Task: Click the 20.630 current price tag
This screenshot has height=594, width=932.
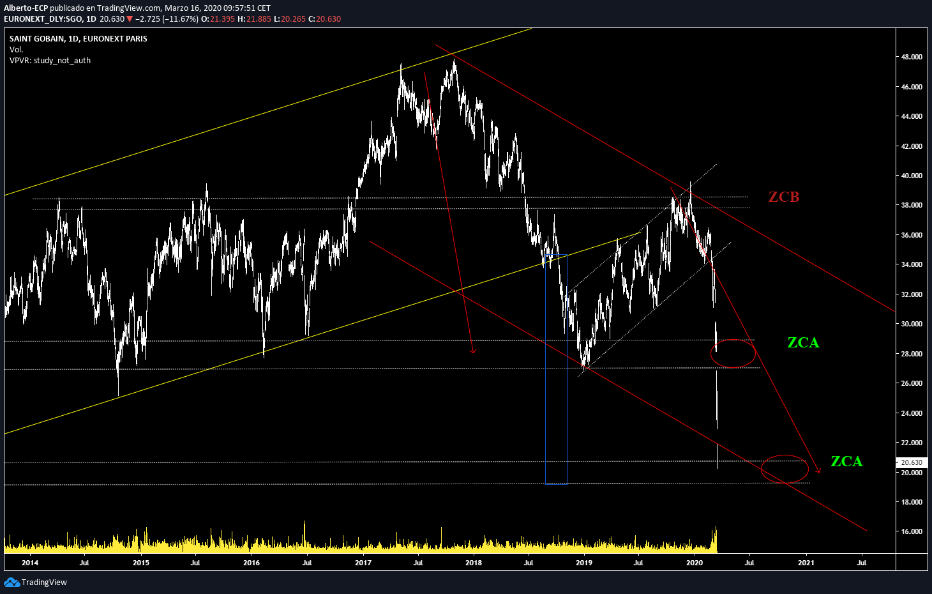Action: (x=911, y=462)
